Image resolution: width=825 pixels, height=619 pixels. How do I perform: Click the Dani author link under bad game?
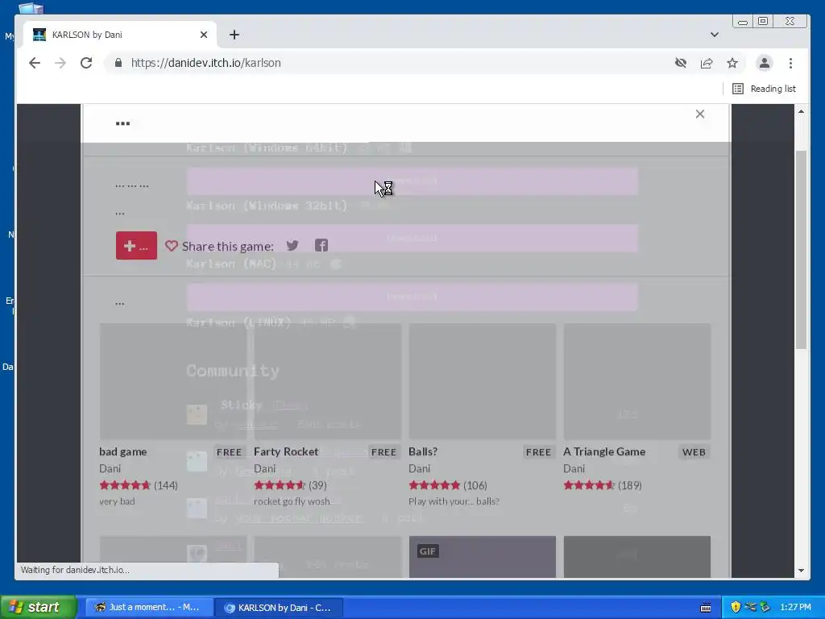[110, 468]
